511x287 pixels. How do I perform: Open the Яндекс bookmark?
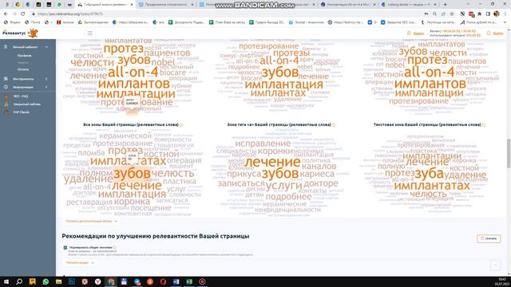click(12, 22)
